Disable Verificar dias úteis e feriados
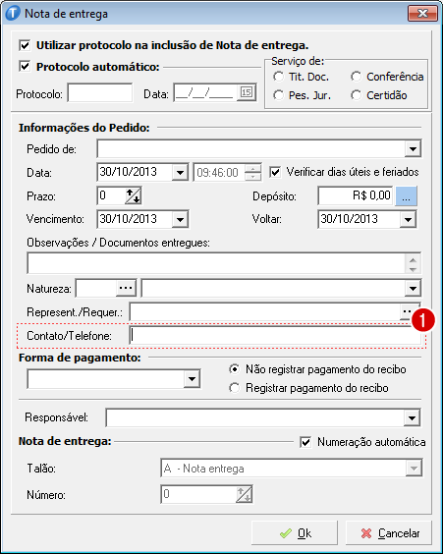443x554 pixels. [x=275, y=172]
